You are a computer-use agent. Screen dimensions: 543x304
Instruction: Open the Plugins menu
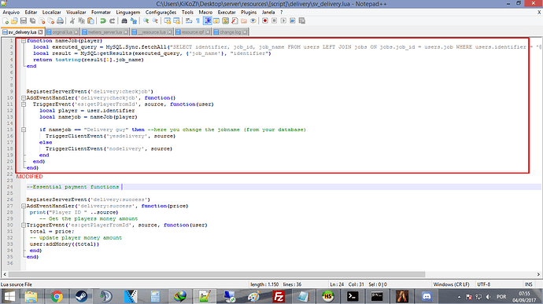tap(249, 12)
